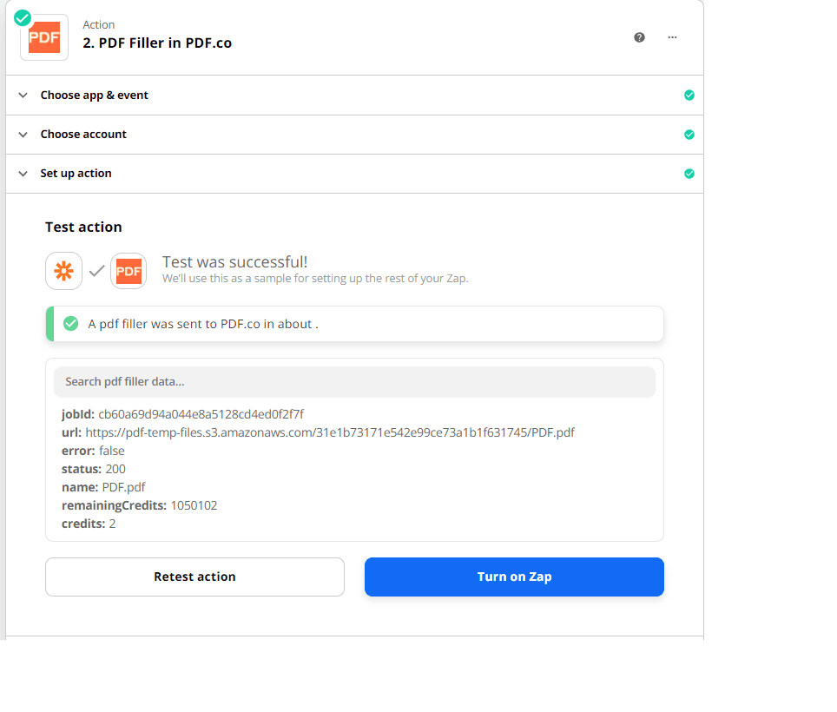Click the PDF.co icon in Test action
Viewport: 837px width, 712px height.
pyautogui.click(x=129, y=271)
